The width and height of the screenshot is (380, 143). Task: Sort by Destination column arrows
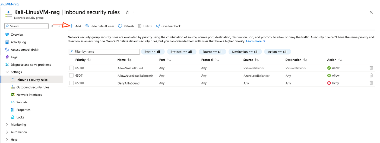pyautogui.click(x=305, y=60)
